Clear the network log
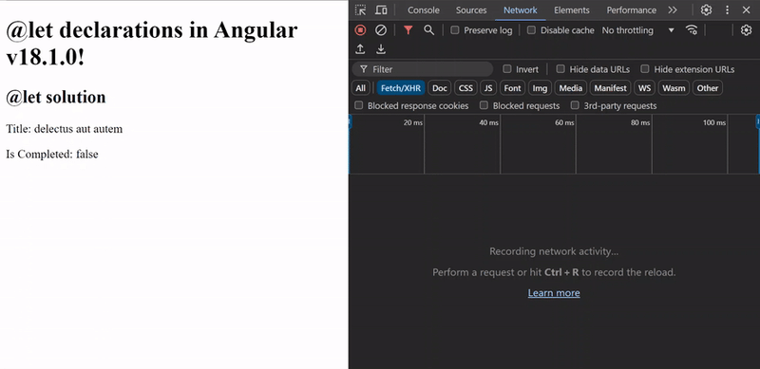This screenshot has width=760, height=369. pos(381,30)
